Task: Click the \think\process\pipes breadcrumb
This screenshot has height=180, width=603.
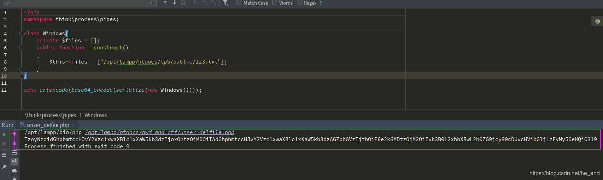Action: [50, 115]
